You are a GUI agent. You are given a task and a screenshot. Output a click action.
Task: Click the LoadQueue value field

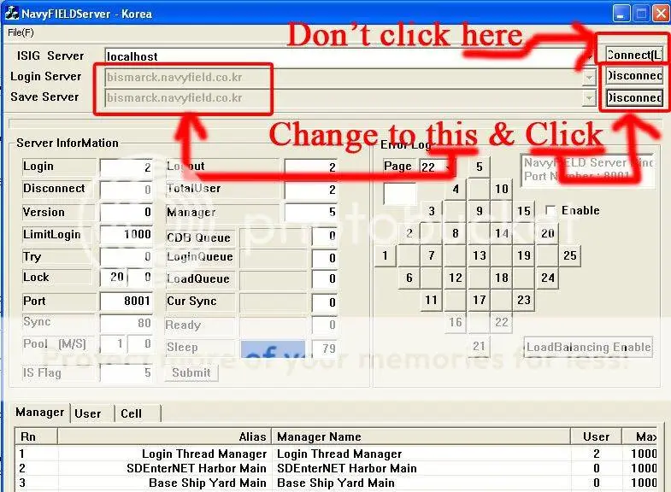point(324,279)
